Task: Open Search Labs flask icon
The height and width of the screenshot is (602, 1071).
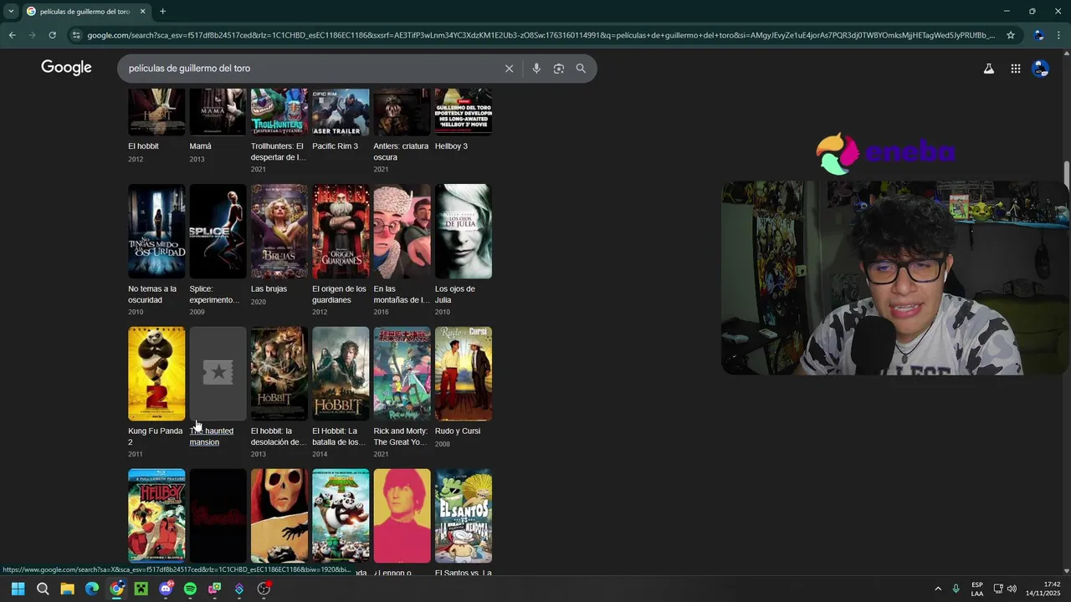Action: [x=988, y=69]
